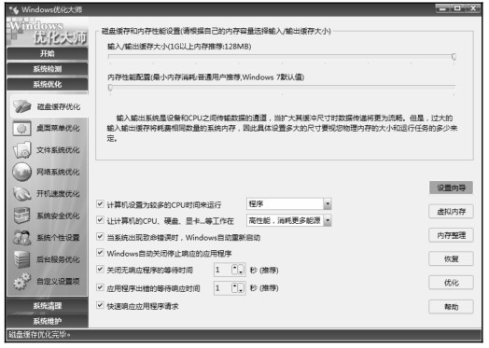
Task: Toggle the 快速响应应用程序请求 checkbox
Action: 100,305
